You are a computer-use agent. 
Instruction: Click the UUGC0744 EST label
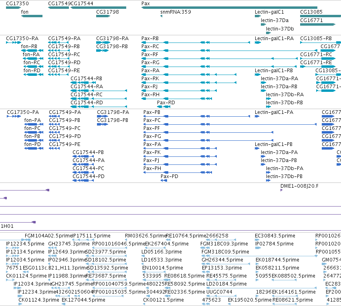pyautogui.click(x=219, y=292)
